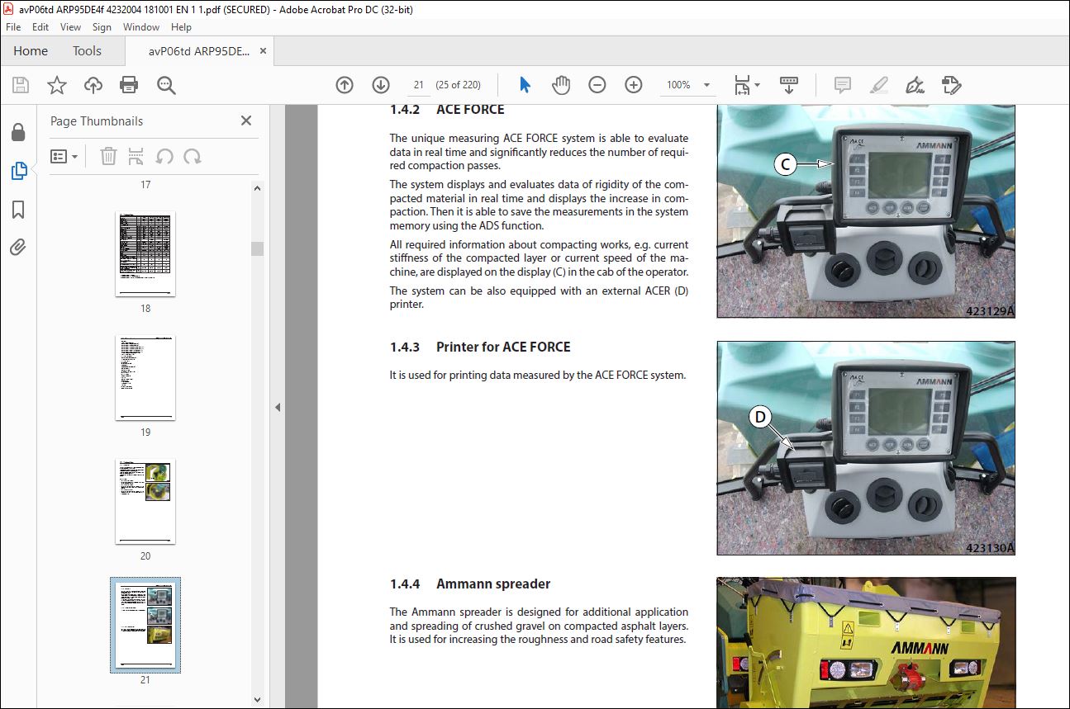Click the scrolling mode keyboard icon
The image size is (1070, 709).
coord(788,85)
